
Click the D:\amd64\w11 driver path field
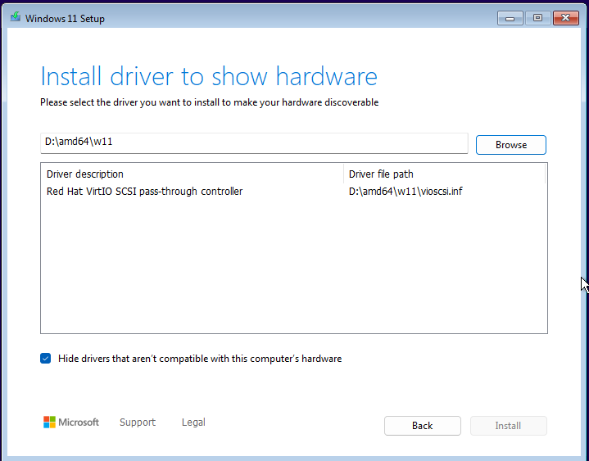[254, 142]
